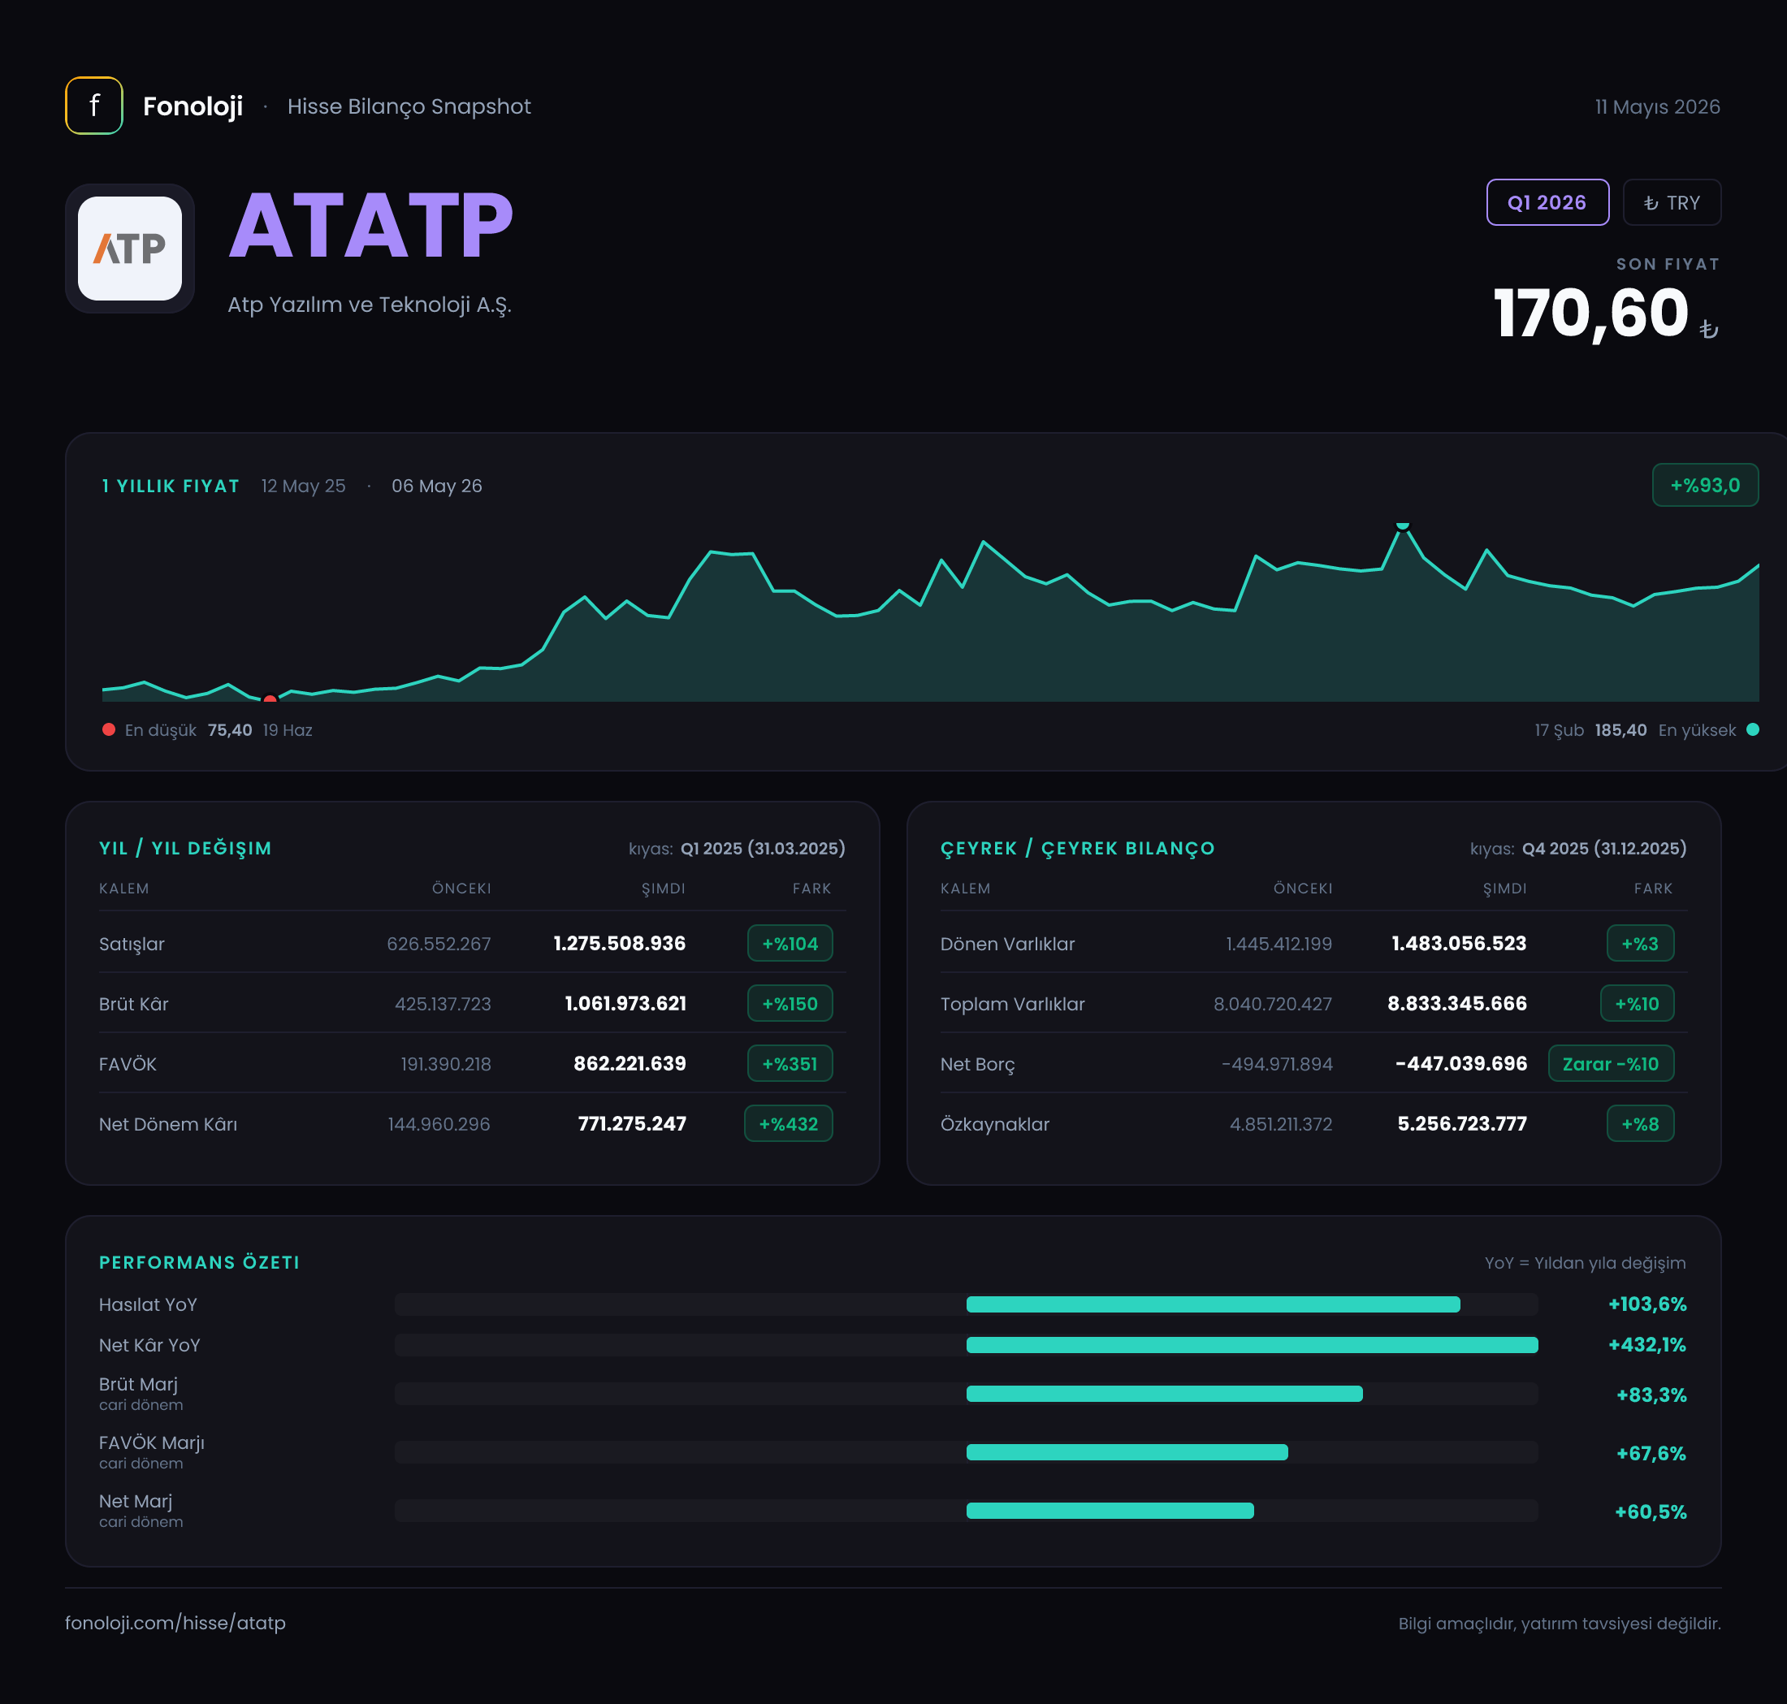Click the +%8 badge for Özkaynaklar
Image resolution: width=1787 pixels, height=1704 pixels.
pyautogui.click(x=1640, y=1122)
